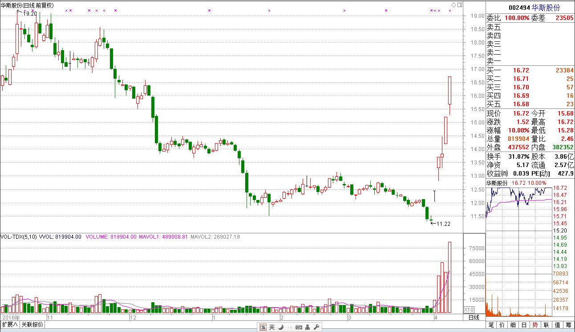Click the IME user profile icon

(x=308, y=328)
